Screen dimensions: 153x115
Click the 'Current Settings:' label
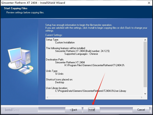click(54, 35)
